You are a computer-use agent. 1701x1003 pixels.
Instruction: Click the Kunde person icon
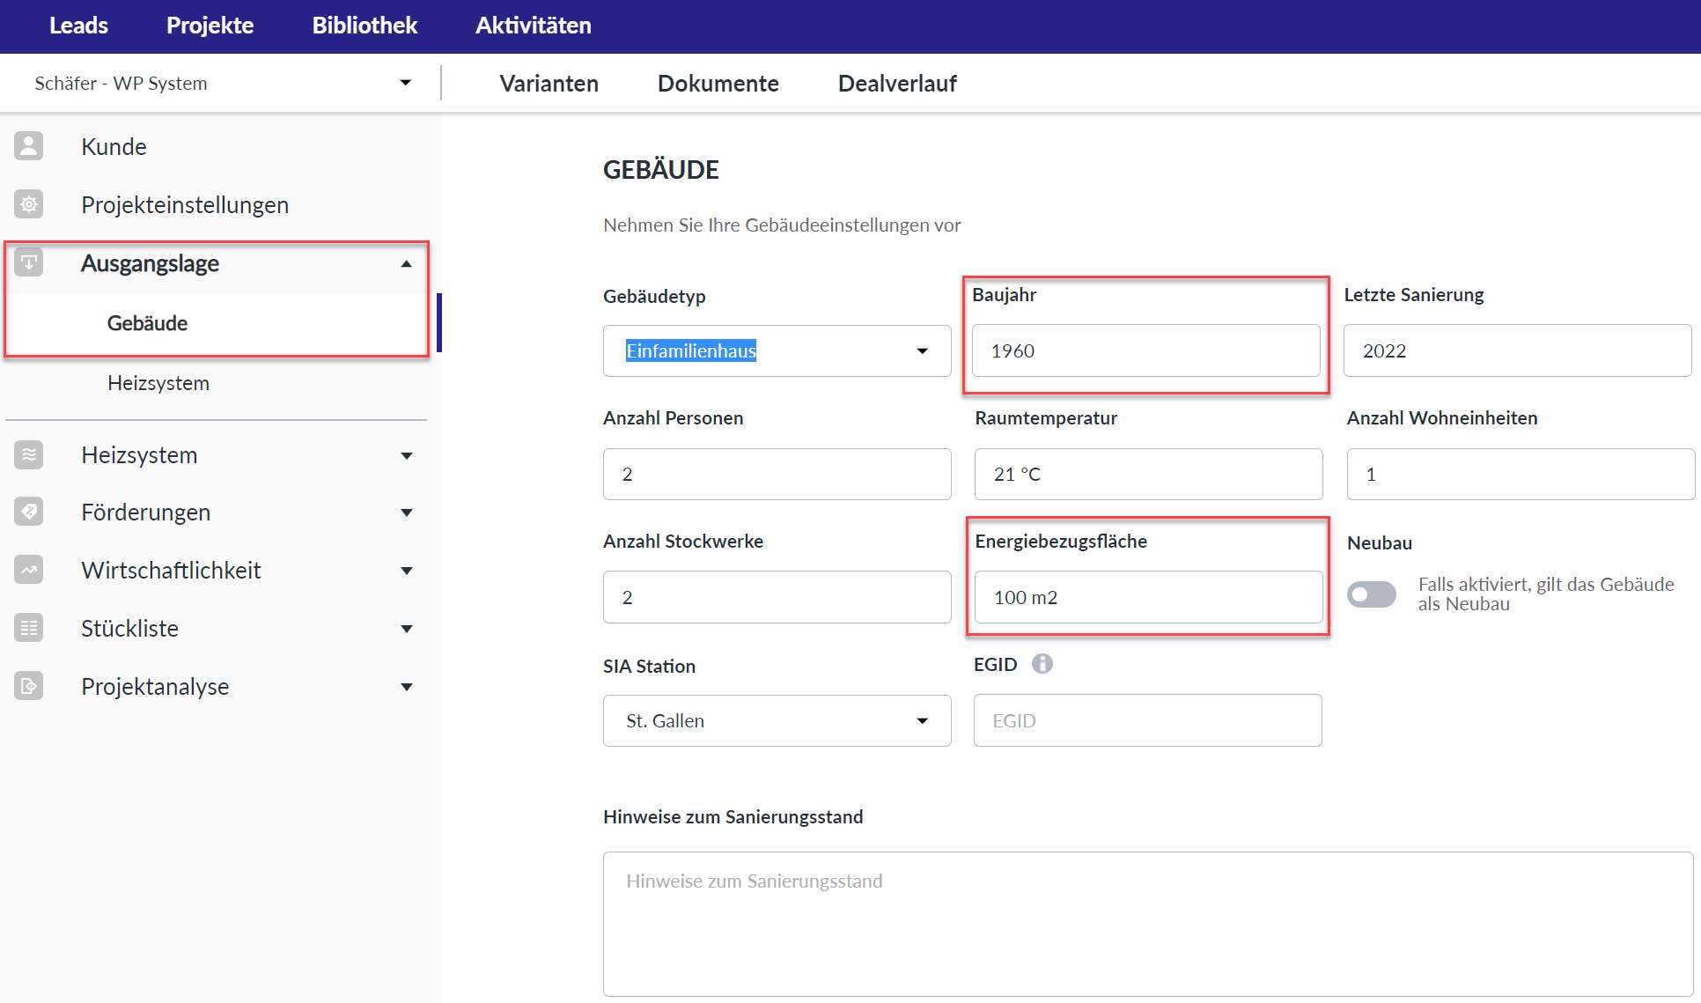[x=29, y=146]
